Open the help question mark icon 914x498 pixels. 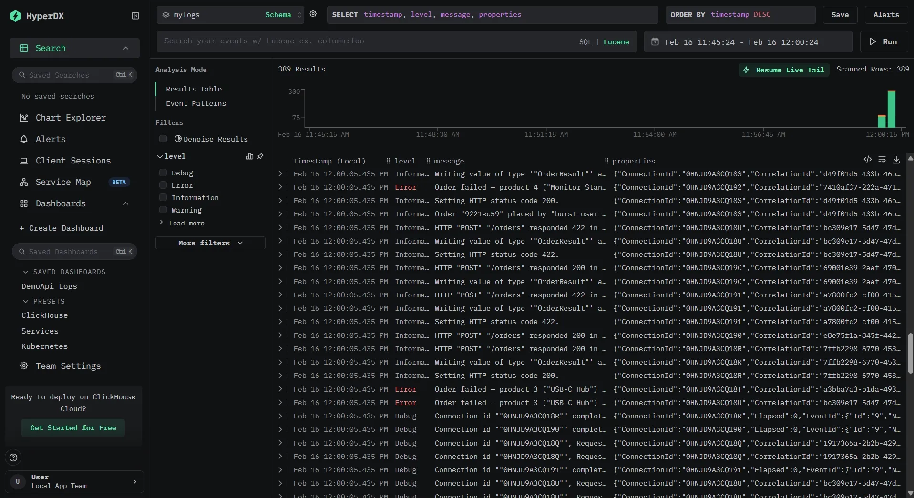coord(13,457)
